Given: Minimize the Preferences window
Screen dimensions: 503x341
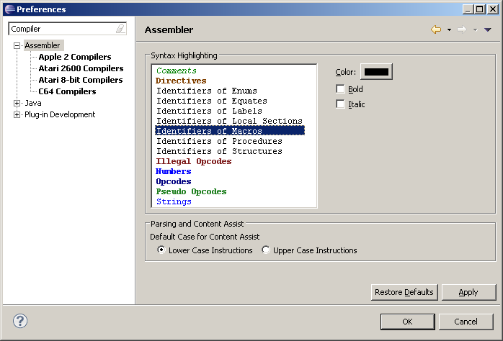Looking at the screenshot, I should tap(468, 9).
